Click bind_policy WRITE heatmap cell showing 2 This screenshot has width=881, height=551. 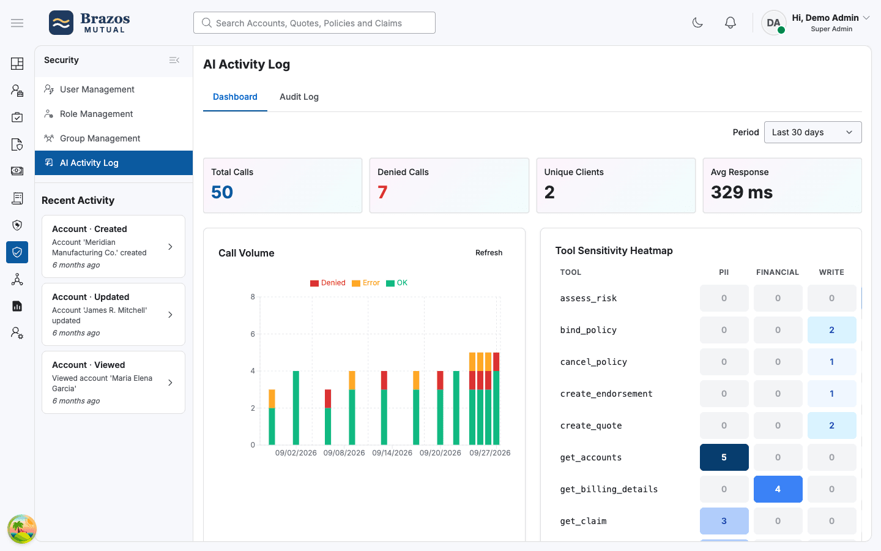point(832,330)
